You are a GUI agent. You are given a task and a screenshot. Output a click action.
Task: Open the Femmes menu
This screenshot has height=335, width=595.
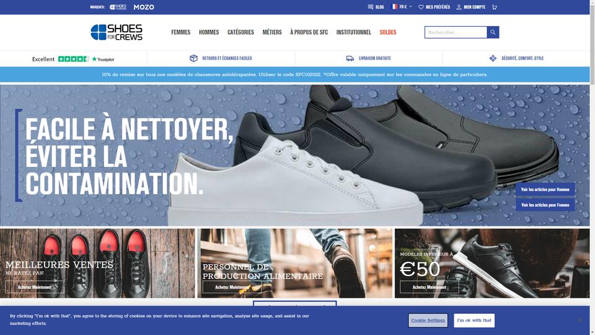[180, 32]
